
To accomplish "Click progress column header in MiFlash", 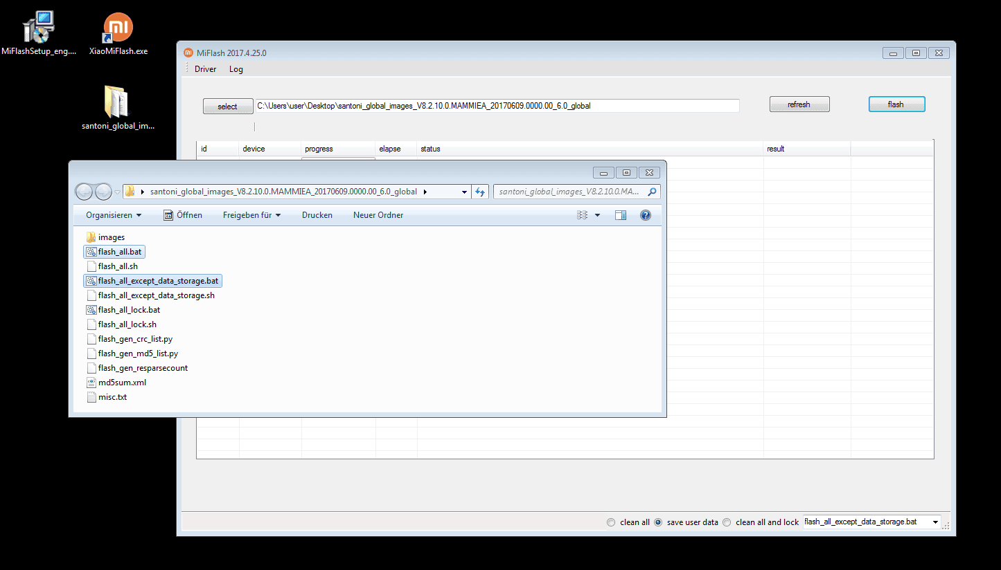I will (339, 149).
